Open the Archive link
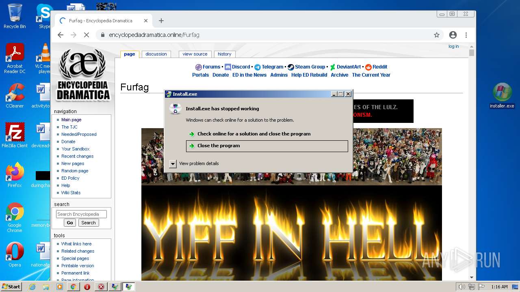Viewport: 520px width, 292px height. [340, 75]
